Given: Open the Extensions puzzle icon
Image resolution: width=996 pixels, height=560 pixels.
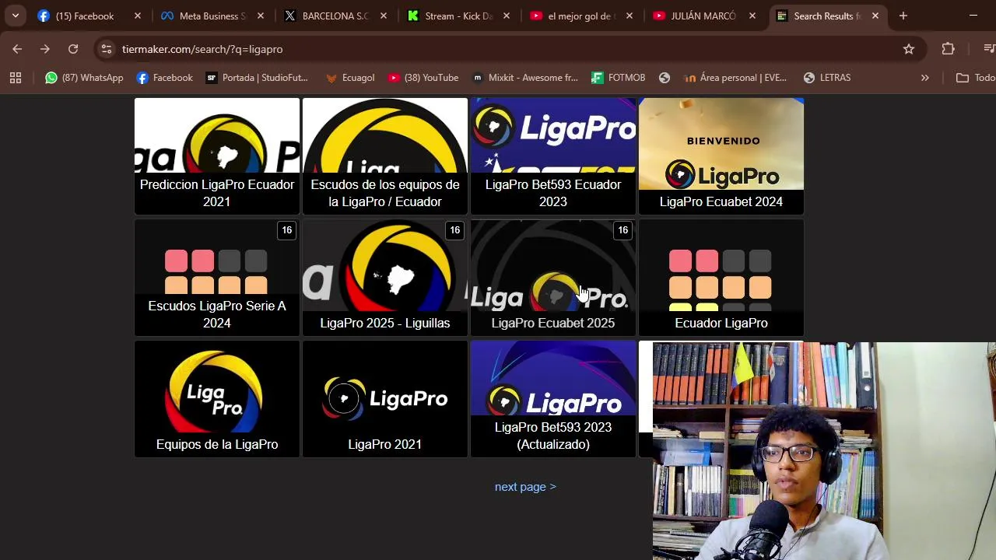Looking at the screenshot, I should pos(948,49).
